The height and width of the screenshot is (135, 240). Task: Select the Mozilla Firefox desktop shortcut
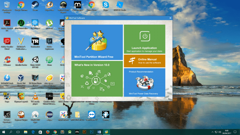click(x=21, y=61)
